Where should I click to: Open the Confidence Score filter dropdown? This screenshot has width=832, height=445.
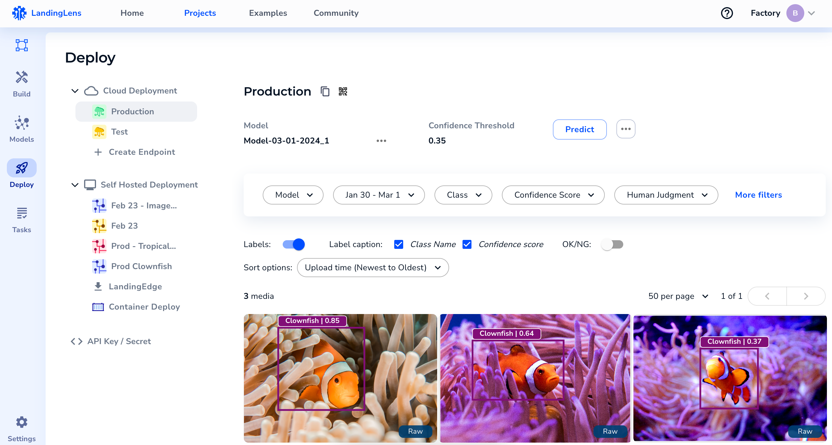click(x=553, y=195)
